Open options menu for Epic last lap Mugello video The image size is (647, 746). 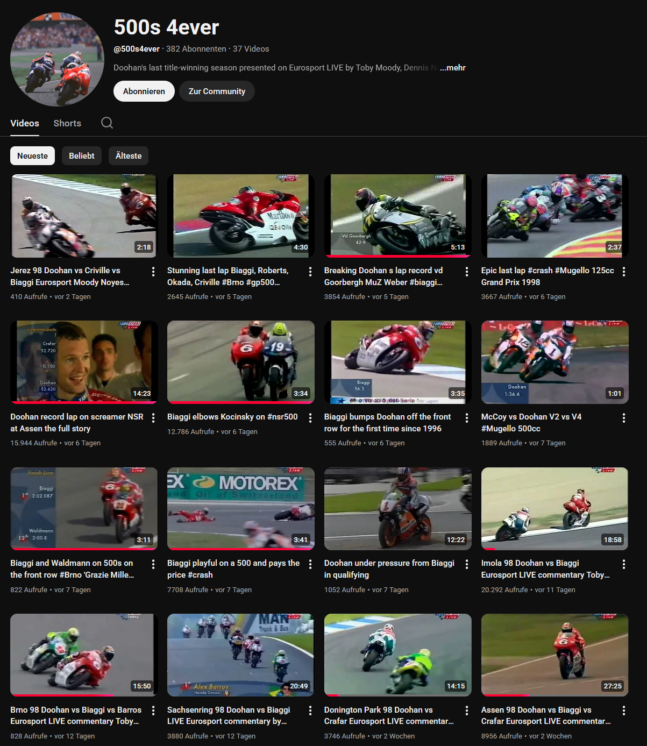624,272
